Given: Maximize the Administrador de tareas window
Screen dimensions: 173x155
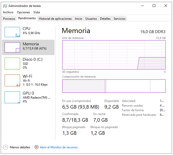Looking at the screenshot, I should pyautogui.click(x=154, y=6).
